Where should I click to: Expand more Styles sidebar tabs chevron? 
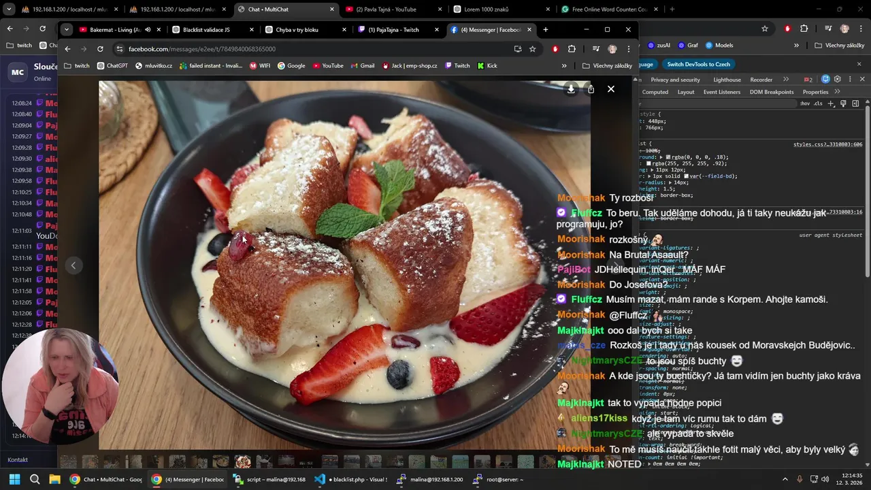click(837, 92)
